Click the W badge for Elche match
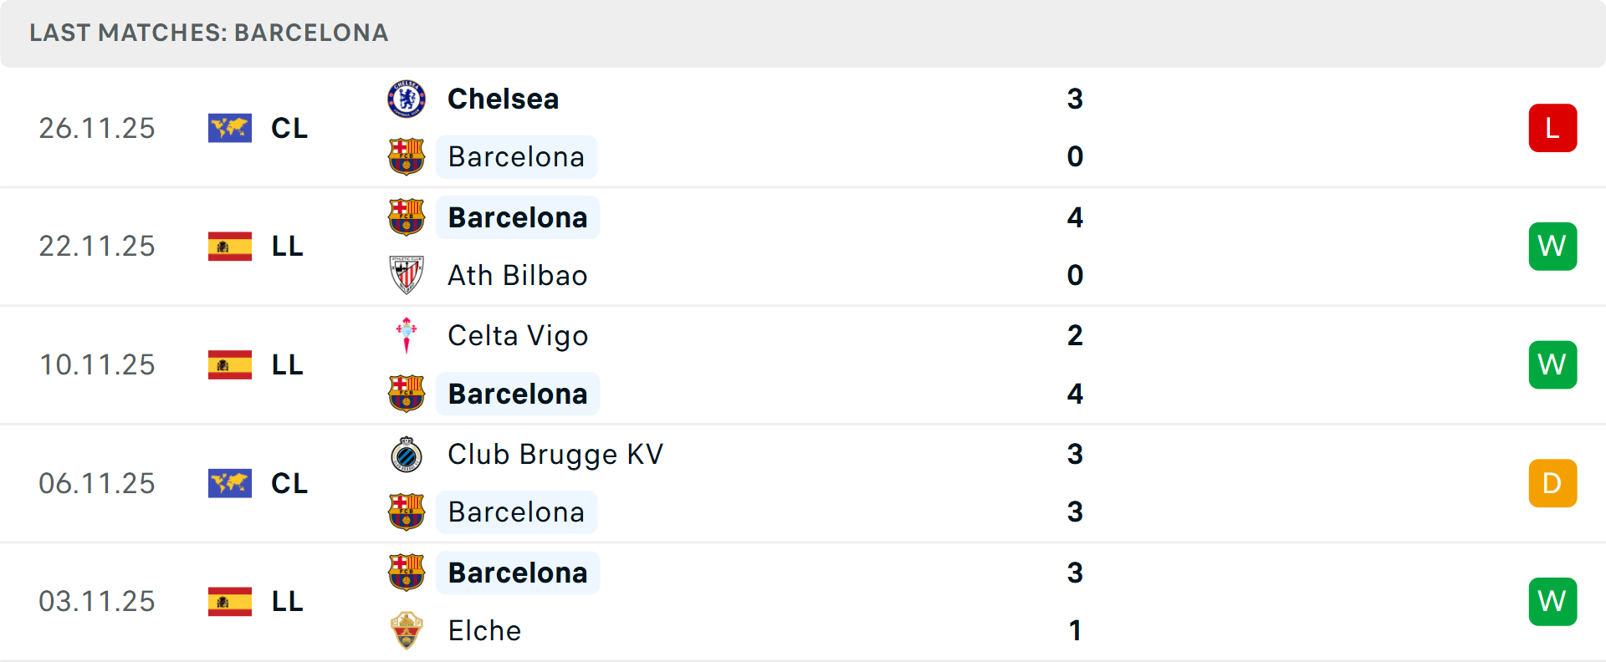1606x662 pixels. 1552,602
